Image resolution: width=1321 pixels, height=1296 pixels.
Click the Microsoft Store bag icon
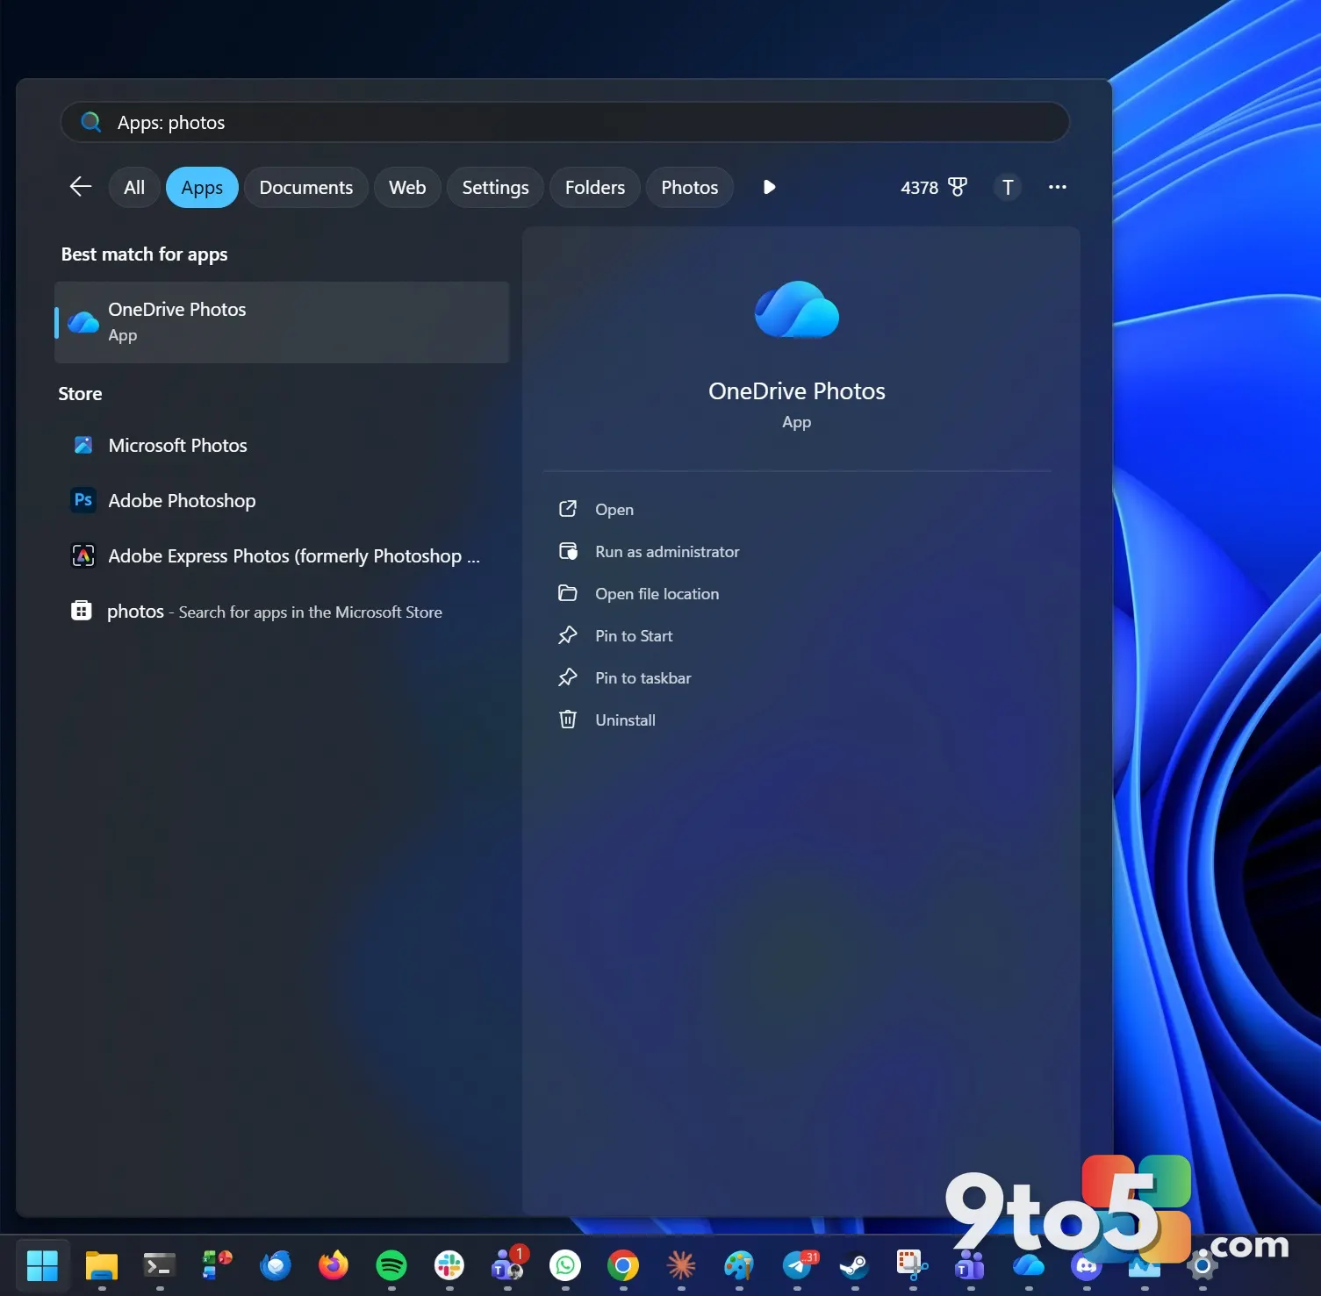pos(82,611)
